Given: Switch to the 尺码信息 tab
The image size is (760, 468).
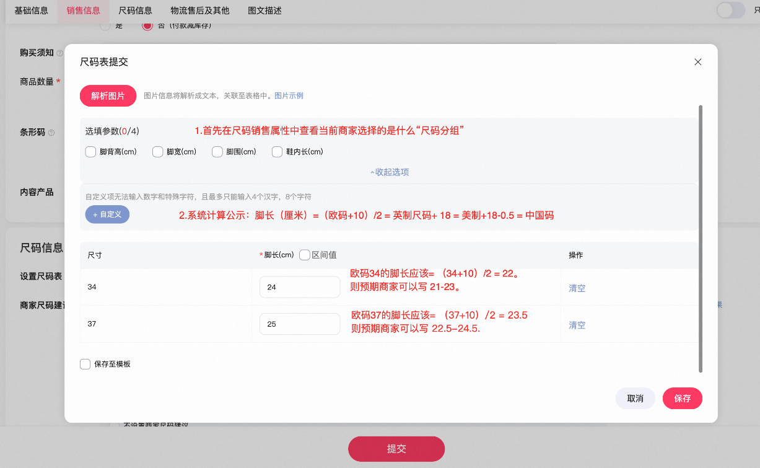Looking at the screenshot, I should 135,11.
